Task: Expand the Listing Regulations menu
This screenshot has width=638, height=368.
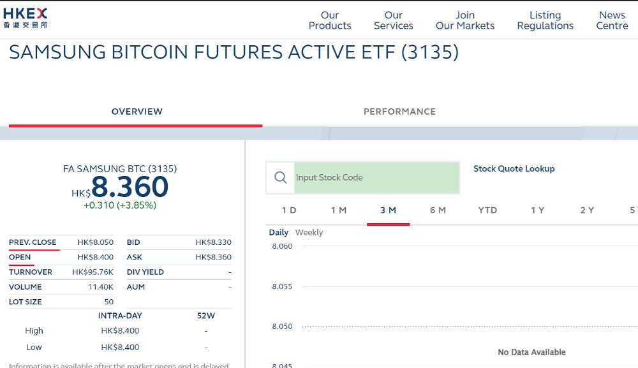Action: click(545, 20)
